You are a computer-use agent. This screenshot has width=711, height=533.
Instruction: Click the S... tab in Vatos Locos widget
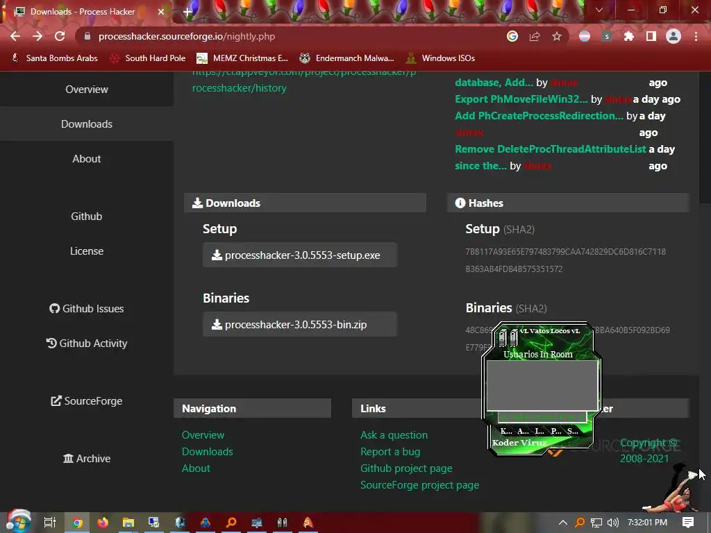click(x=573, y=431)
